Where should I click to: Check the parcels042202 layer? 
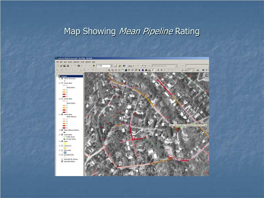[x=62, y=155]
